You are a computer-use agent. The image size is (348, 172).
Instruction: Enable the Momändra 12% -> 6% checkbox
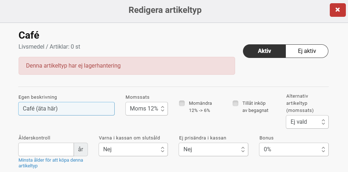(x=182, y=103)
